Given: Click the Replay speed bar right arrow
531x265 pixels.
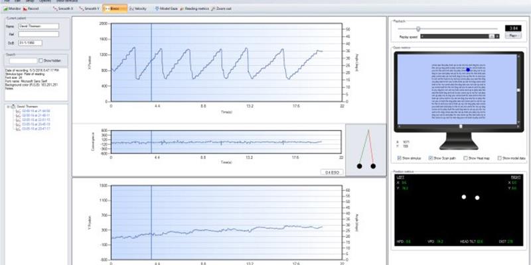Looking at the screenshot, I should pos(497,36).
